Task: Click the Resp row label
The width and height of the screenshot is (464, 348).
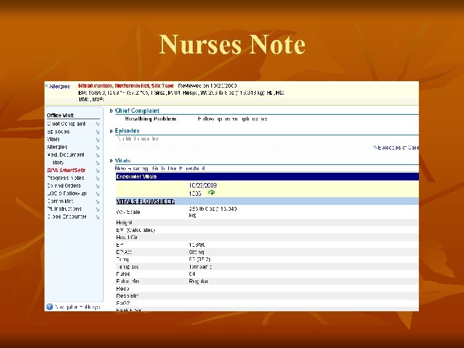Action: (122, 289)
